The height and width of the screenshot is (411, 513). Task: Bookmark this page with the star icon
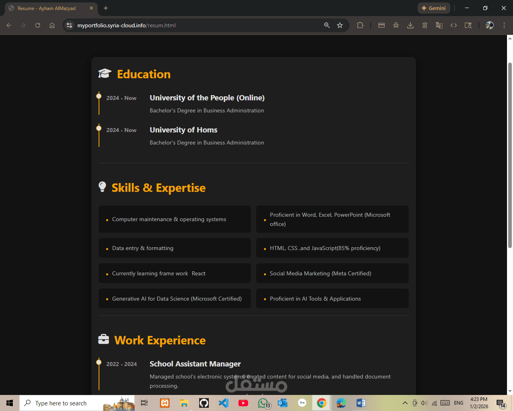pos(340,25)
